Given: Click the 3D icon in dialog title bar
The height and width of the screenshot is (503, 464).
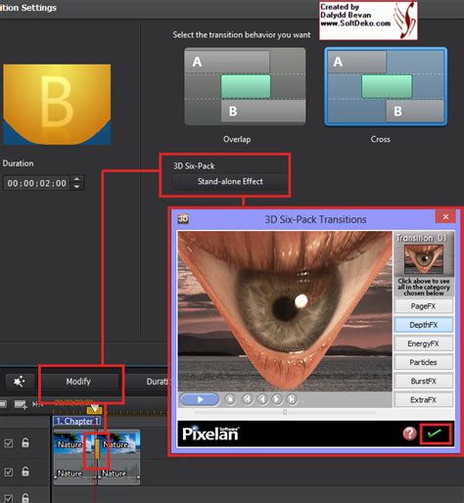Looking at the screenshot, I should 183,219.
